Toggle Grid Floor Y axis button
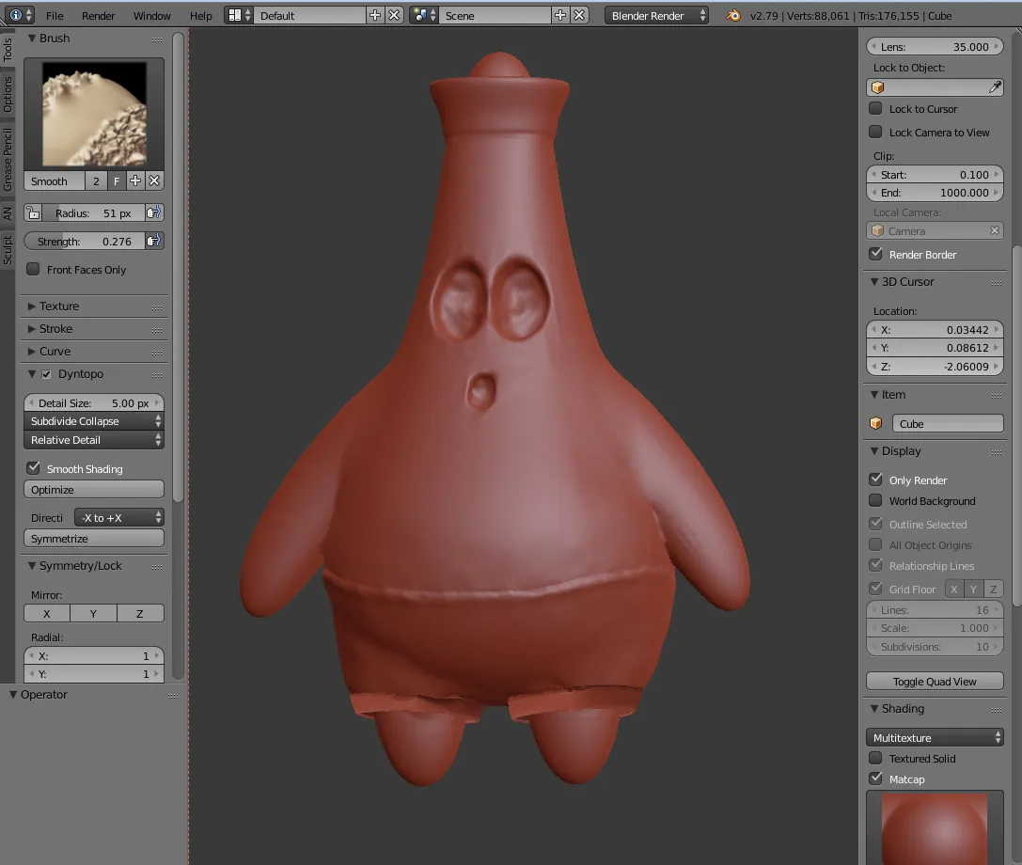The height and width of the screenshot is (865, 1022). click(x=974, y=590)
